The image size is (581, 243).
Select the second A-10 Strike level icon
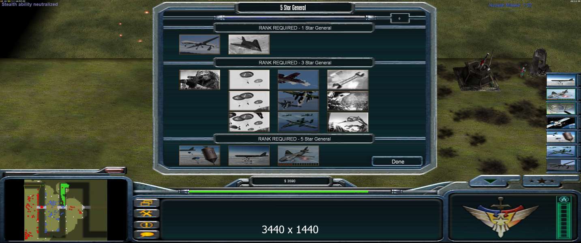click(x=298, y=101)
